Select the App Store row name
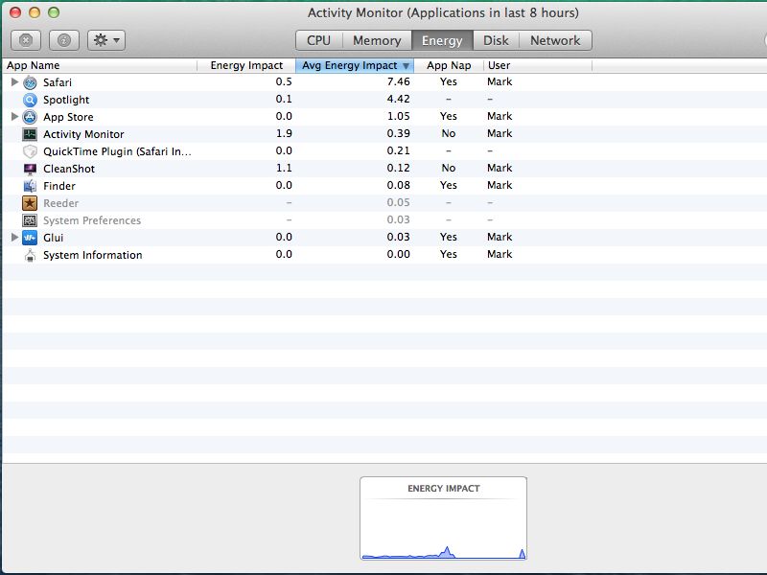 click(x=68, y=117)
